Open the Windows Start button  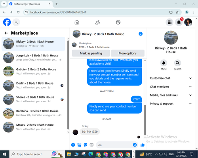pyautogui.click(x=5, y=154)
